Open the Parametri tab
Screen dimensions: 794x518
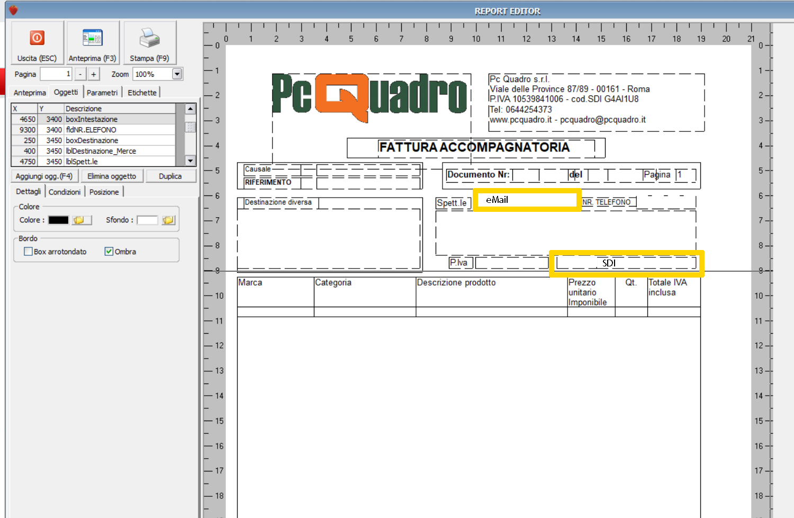coord(102,93)
